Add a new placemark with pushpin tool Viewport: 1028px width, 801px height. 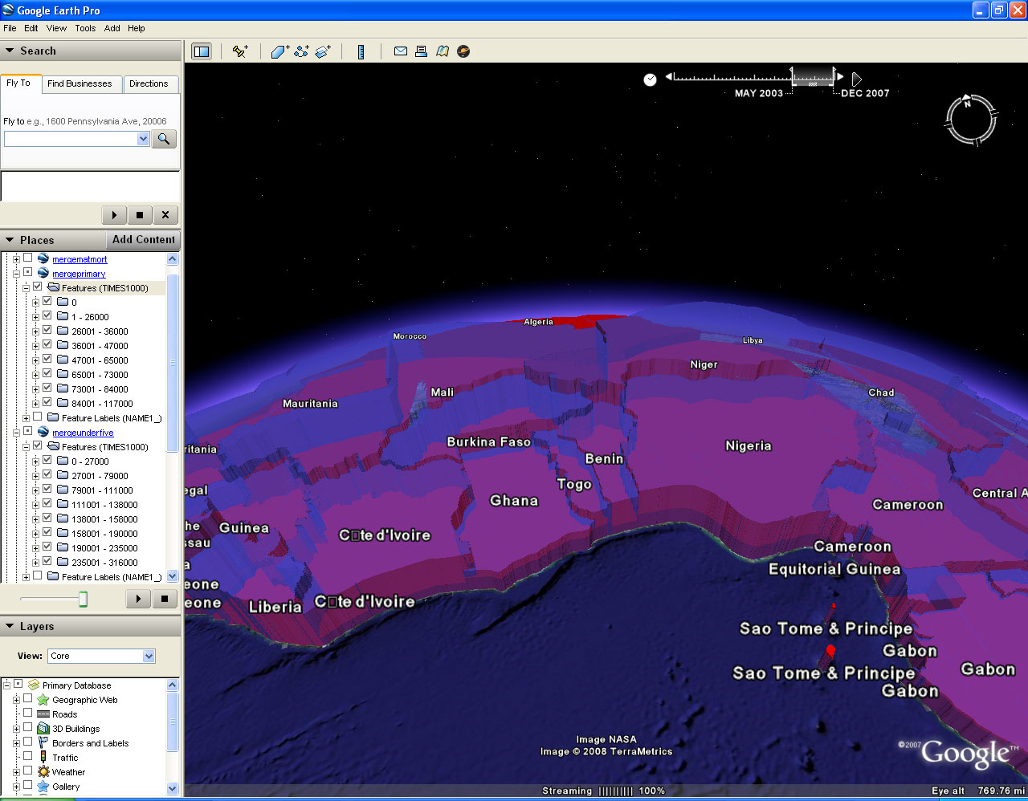pyautogui.click(x=240, y=51)
